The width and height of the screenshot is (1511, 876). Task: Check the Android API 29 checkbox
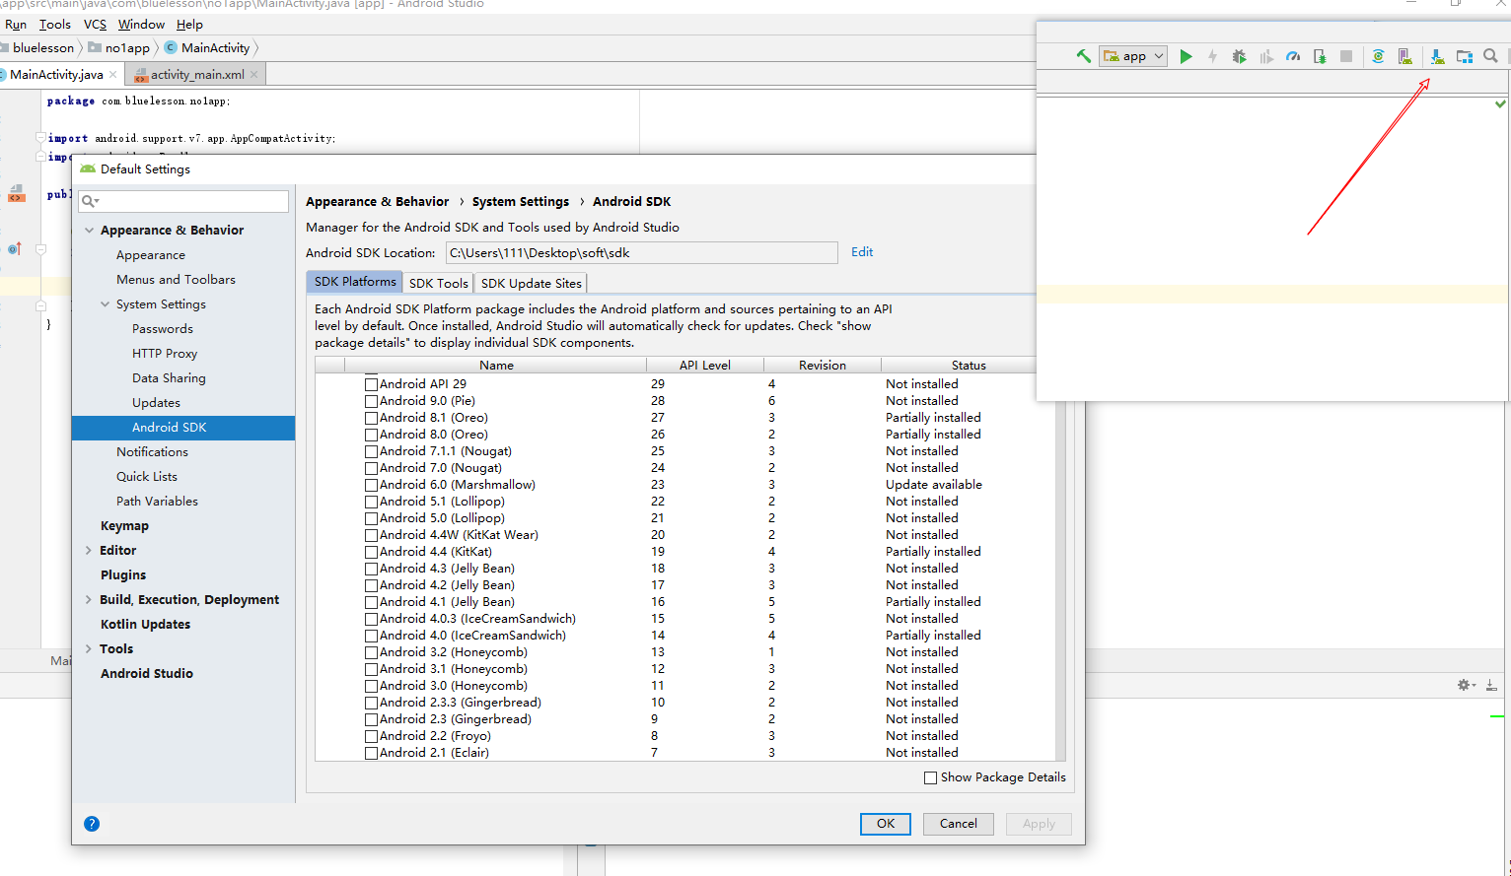[372, 384]
